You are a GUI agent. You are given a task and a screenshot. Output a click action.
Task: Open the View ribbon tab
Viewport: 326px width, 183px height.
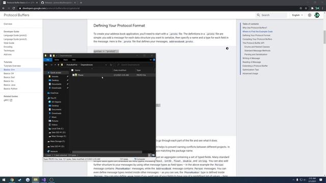tap(73, 60)
